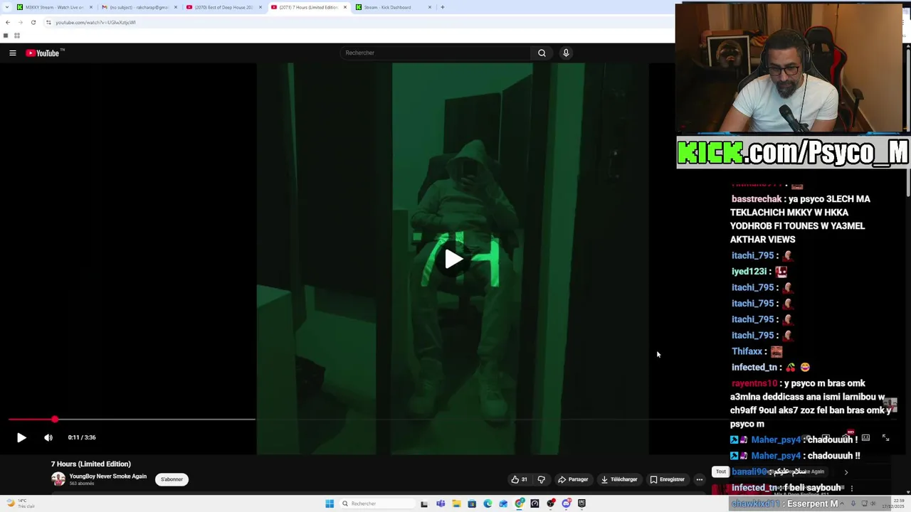Image resolution: width=911 pixels, height=512 pixels.
Task: Open the three-dot more actions menu
Action: [x=699, y=479]
